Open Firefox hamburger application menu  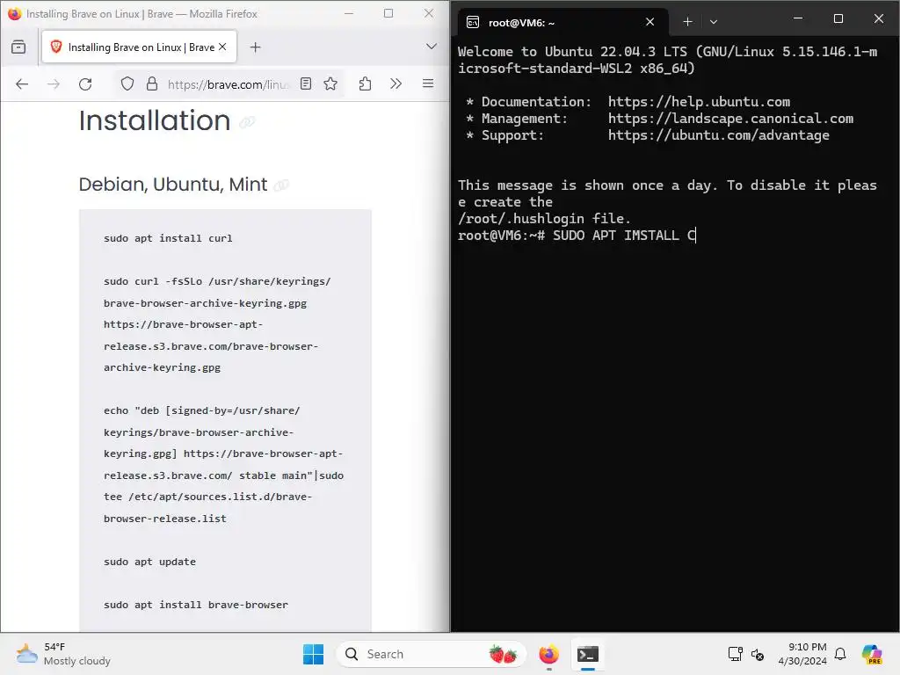(428, 83)
